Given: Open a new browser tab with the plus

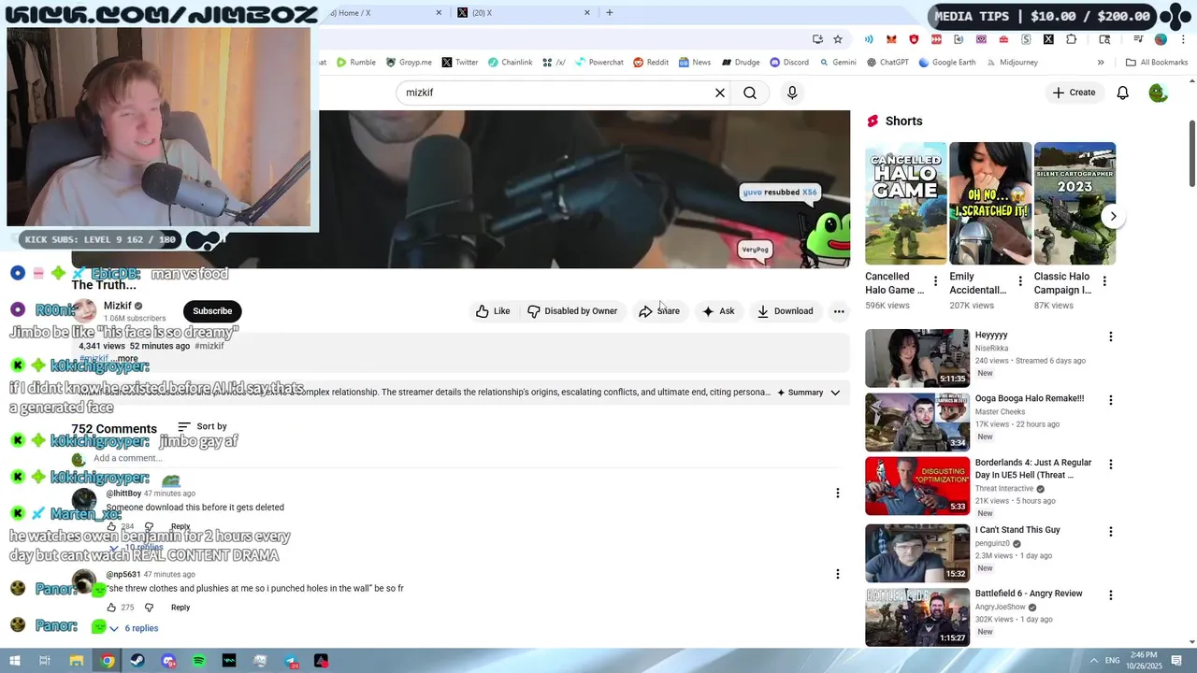Looking at the screenshot, I should point(610,13).
